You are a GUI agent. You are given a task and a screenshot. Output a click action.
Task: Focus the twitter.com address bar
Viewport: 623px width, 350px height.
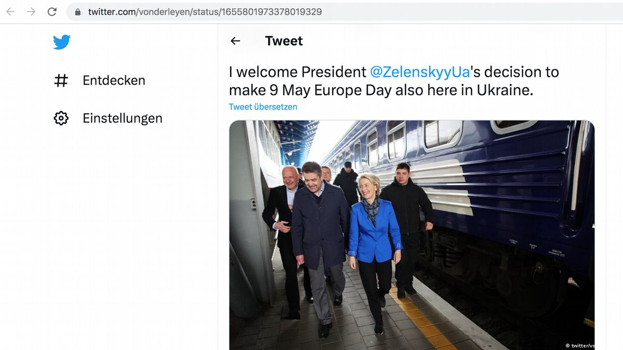click(x=205, y=11)
